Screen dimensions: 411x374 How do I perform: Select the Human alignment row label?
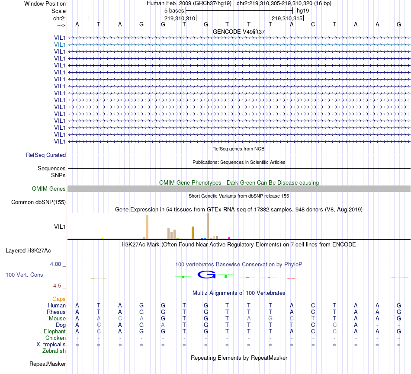[57, 306]
